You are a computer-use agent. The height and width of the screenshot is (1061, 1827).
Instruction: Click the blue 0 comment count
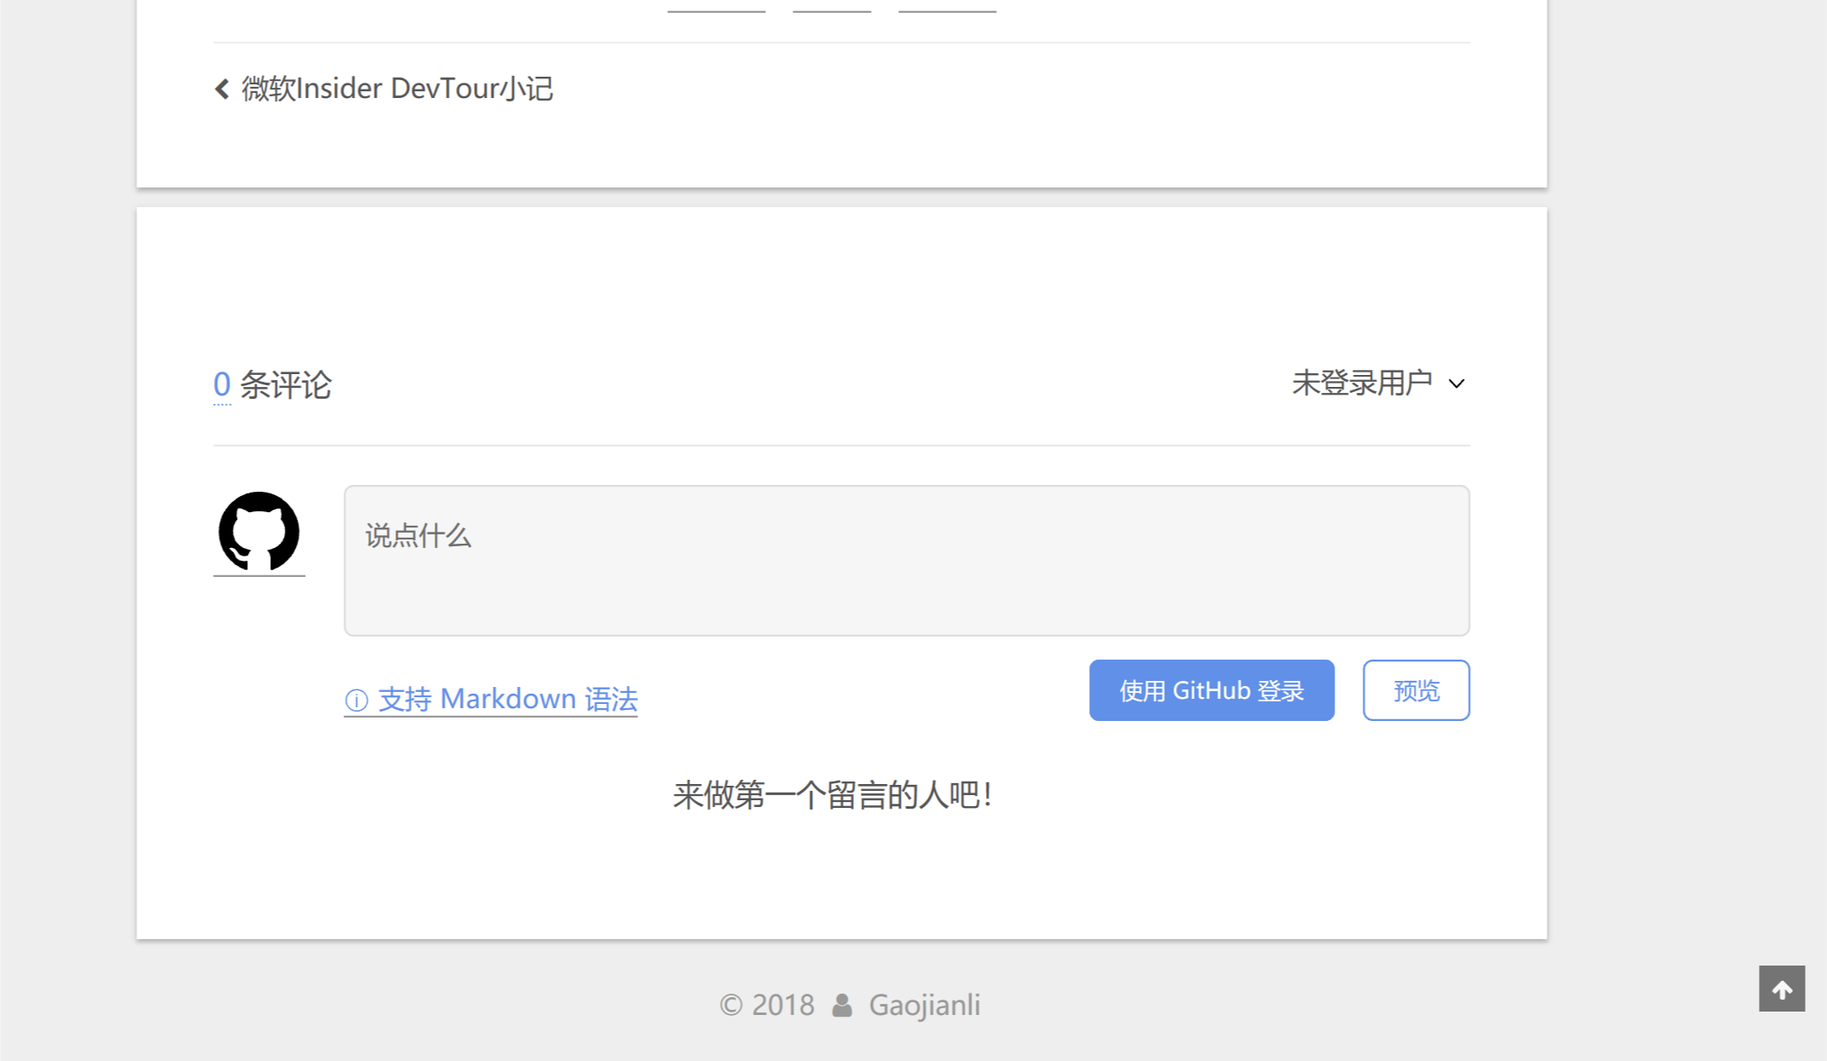click(x=222, y=384)
